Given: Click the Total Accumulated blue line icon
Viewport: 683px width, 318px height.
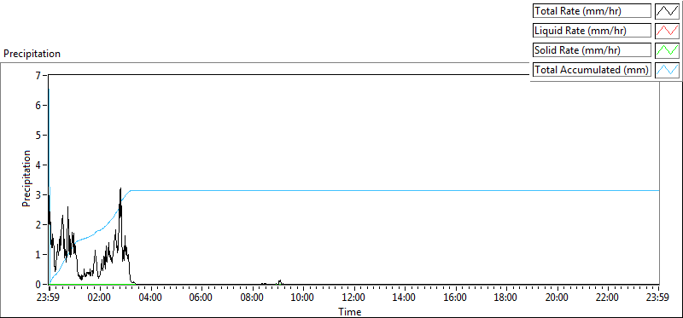Looking at the screenshot, I should click(x=667, y=69).
